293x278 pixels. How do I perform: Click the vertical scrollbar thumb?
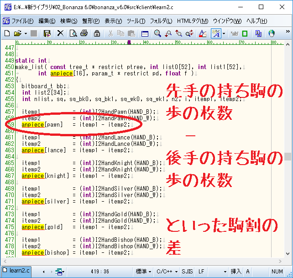click(x=288, y=156)
